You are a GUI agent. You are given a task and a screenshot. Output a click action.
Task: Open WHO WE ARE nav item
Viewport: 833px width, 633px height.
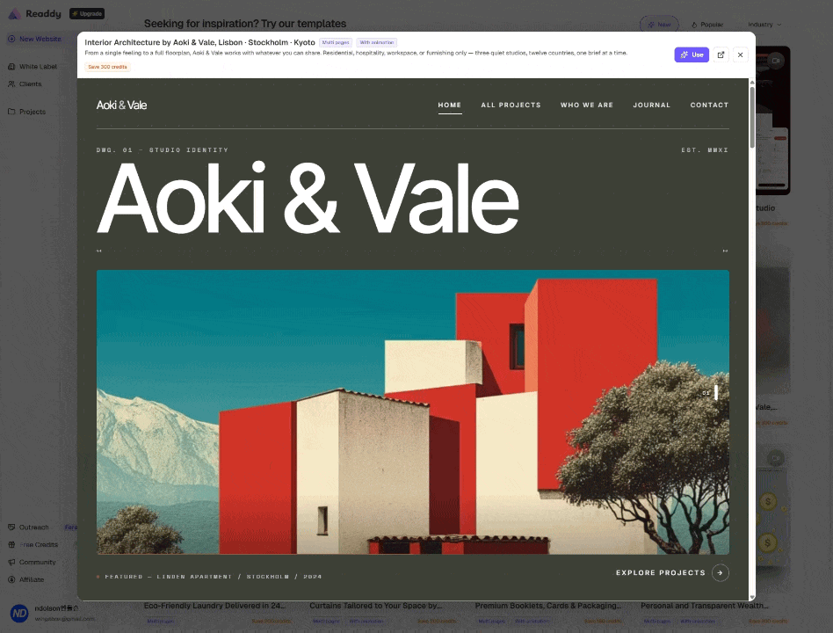586,105
